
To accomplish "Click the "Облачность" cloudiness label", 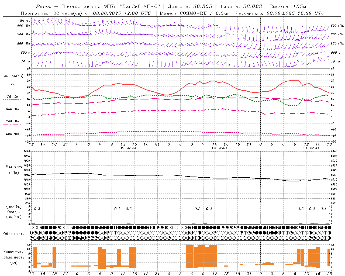I will pyautogui.click(x=14, y=234).
